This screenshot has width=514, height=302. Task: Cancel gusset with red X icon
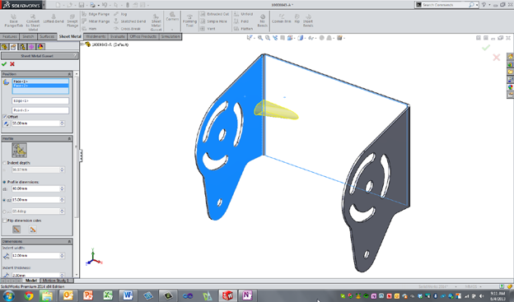(x=12, y=64)
